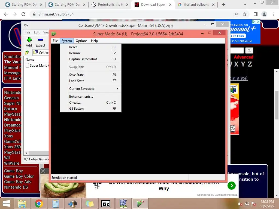Image resolution: width=279 pixels, height=209 pixels.
Task: Open File Explorer from taskbar
Action: click(22, 204)
